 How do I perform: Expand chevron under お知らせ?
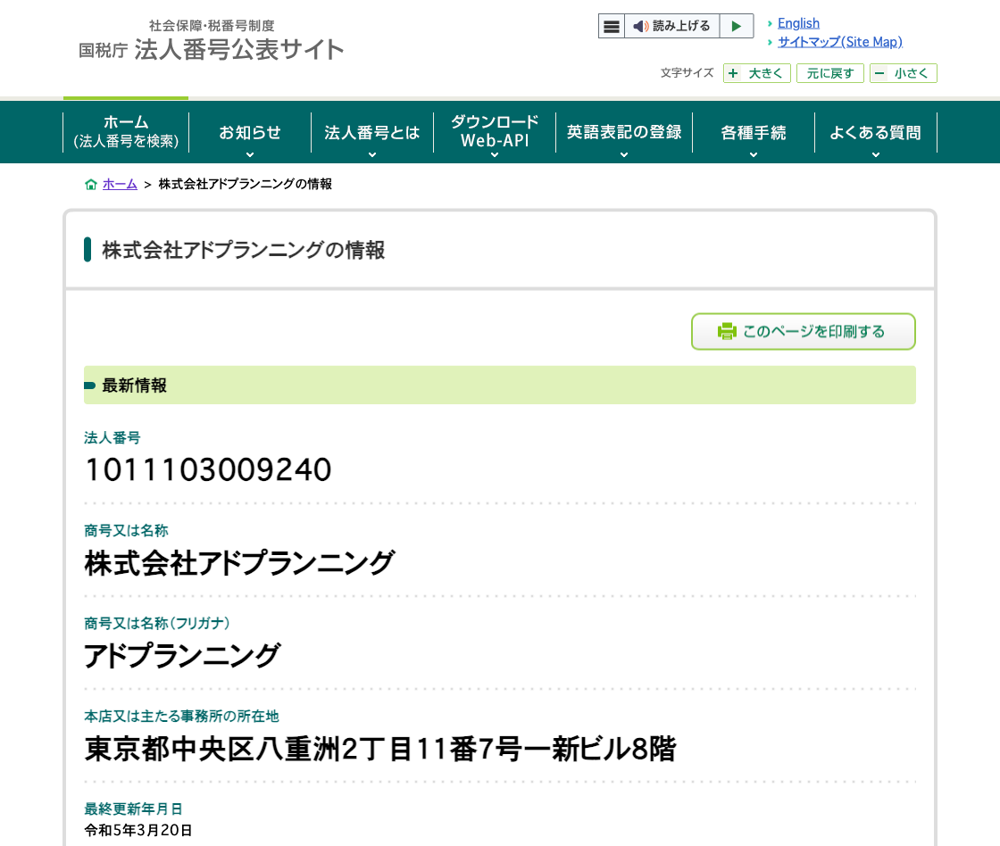click(250, 155)
